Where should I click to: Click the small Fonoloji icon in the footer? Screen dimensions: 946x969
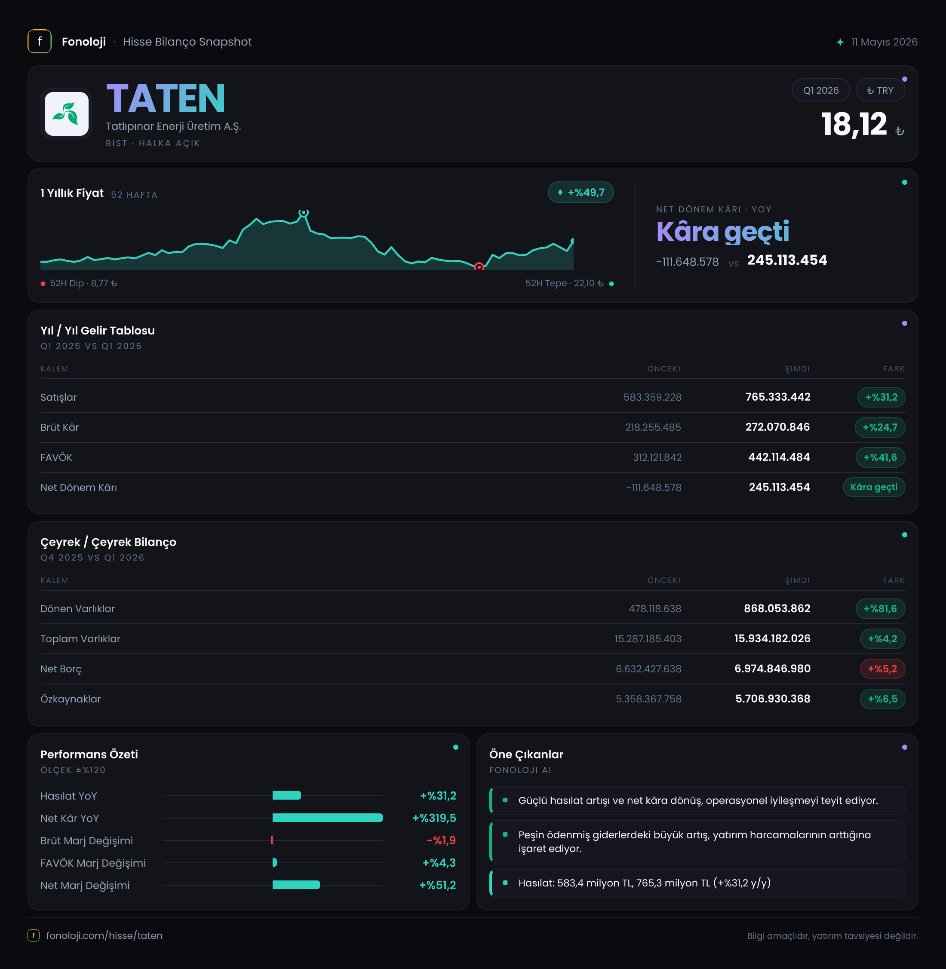tap(33, 935)
